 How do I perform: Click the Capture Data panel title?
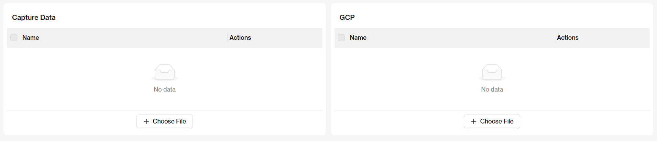pos(34,17)
